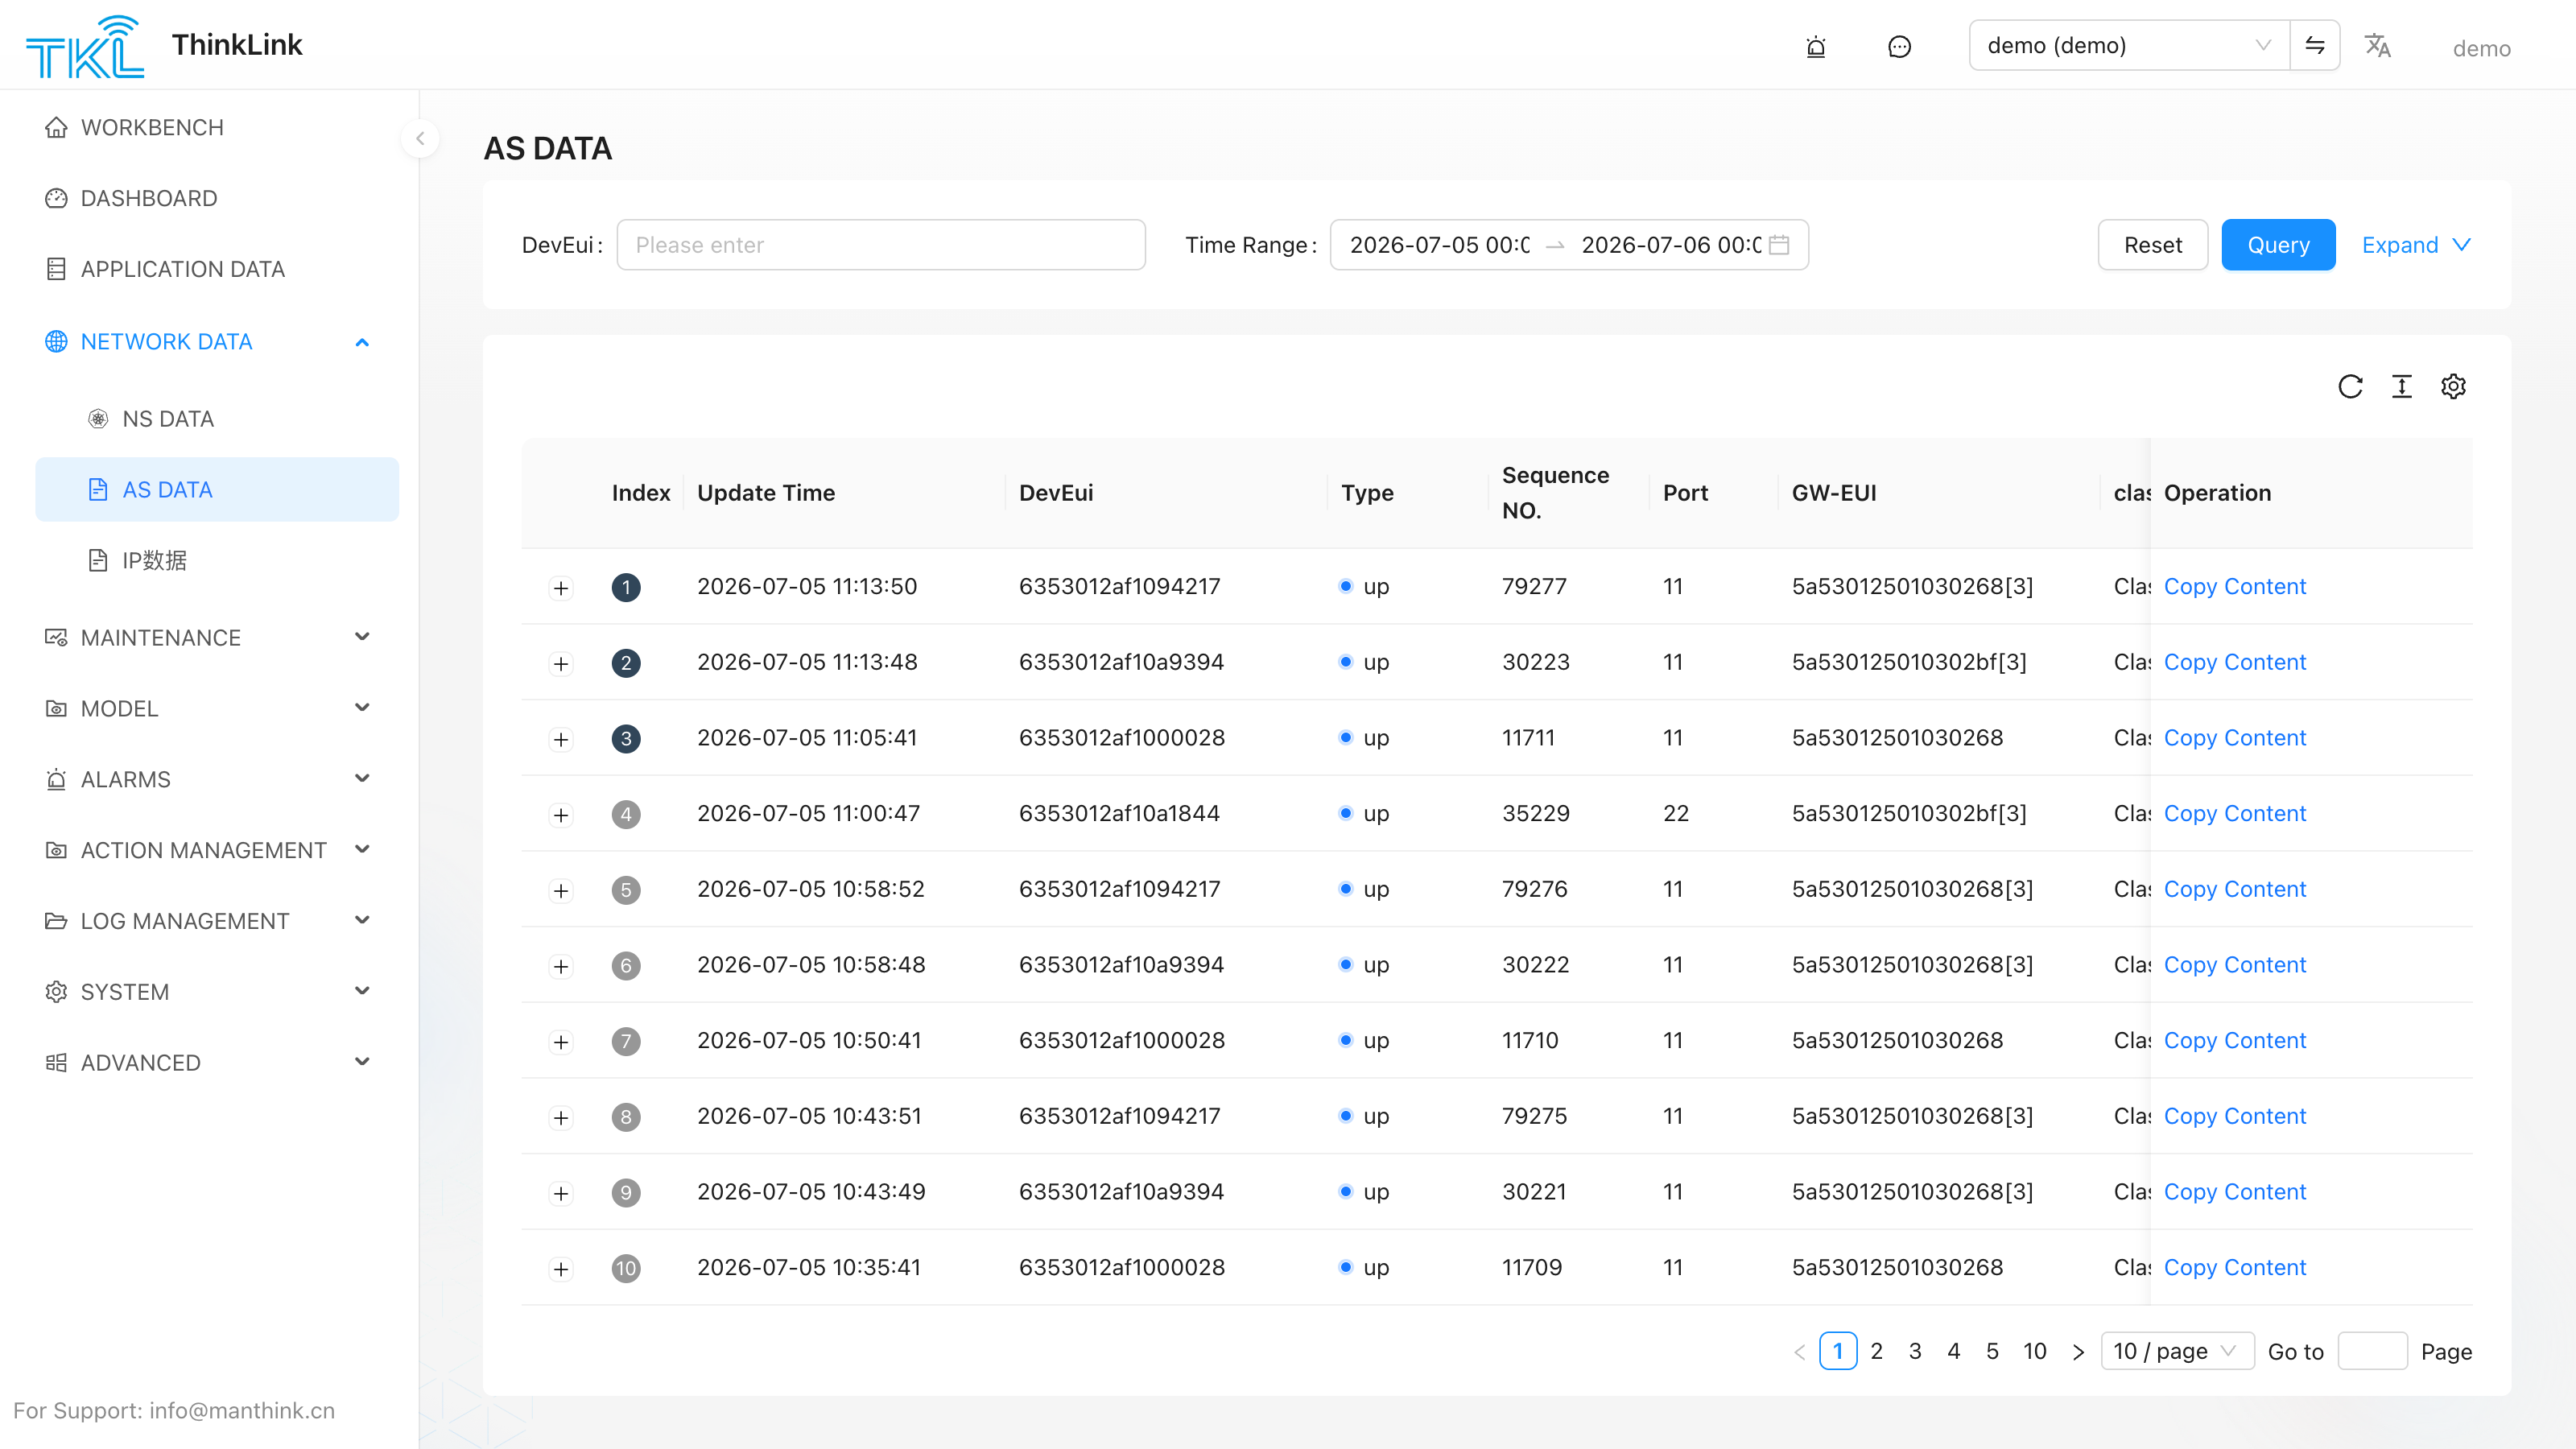2576x1449 pixels.
Task: Open the 10 / page size dropdown
Action: point(2177,1351)
